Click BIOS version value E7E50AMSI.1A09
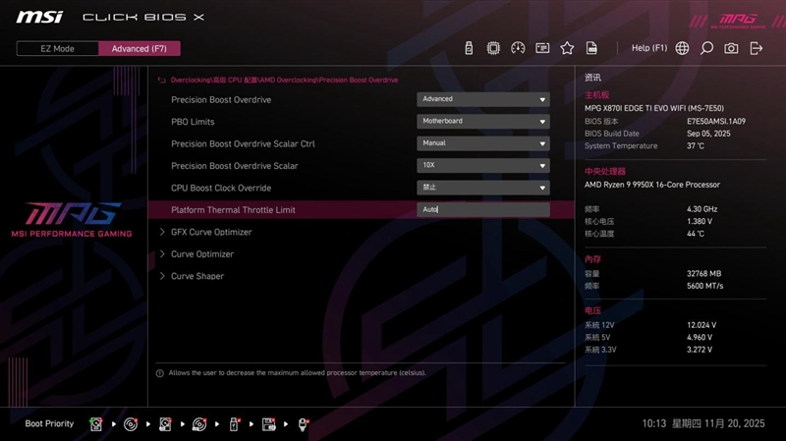786x441 pixels. [x=716, y=121]
